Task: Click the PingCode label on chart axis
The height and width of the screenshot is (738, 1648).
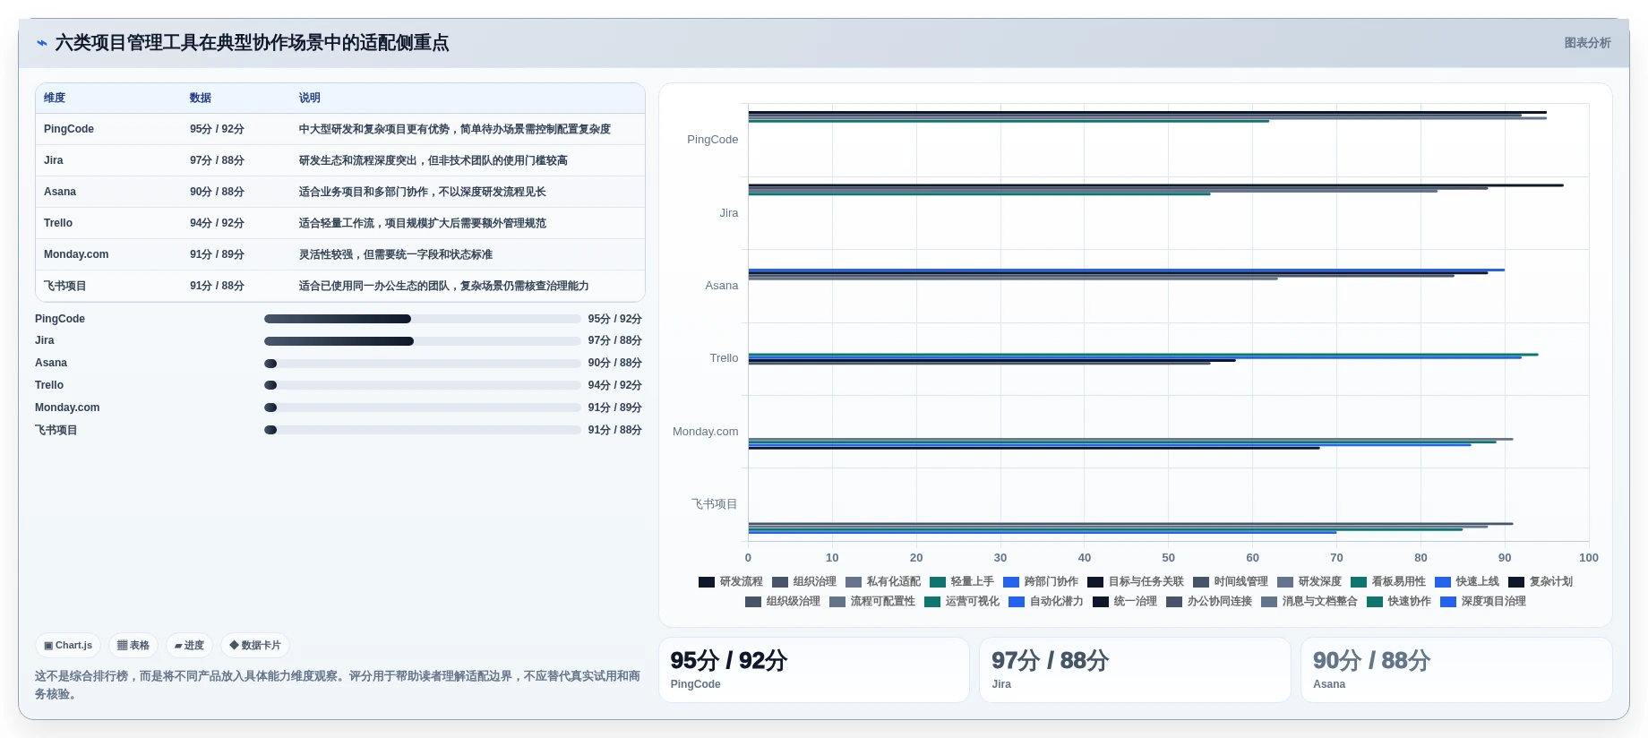Action: 713,140
